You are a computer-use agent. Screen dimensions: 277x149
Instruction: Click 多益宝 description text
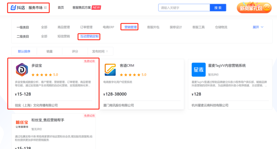point(53,84)
